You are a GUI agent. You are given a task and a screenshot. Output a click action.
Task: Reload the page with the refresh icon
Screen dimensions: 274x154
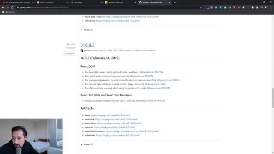pyautogui.click(x=12, y=8)
